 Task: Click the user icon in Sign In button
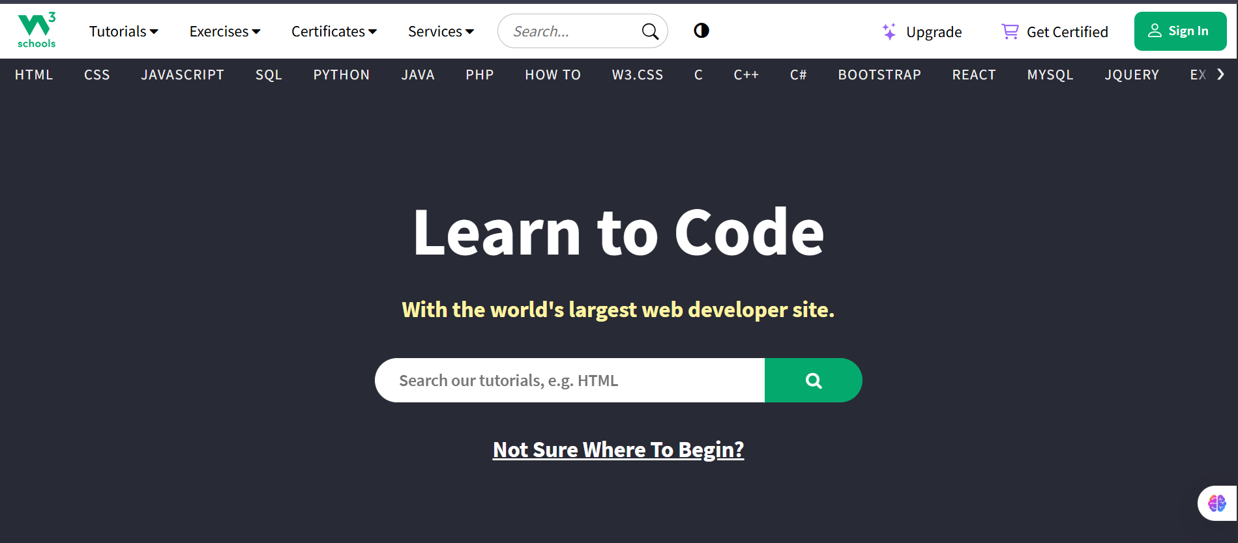[1155, 31]
